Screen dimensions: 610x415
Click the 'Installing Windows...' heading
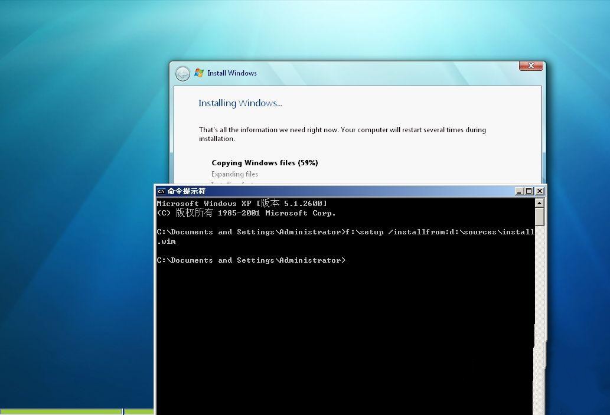pos(240,103)
